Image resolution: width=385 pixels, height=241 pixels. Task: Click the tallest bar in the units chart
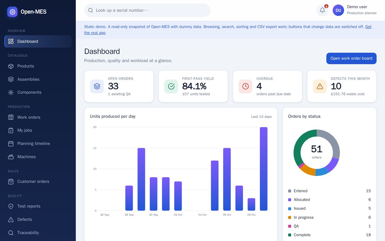coord(263,169)
